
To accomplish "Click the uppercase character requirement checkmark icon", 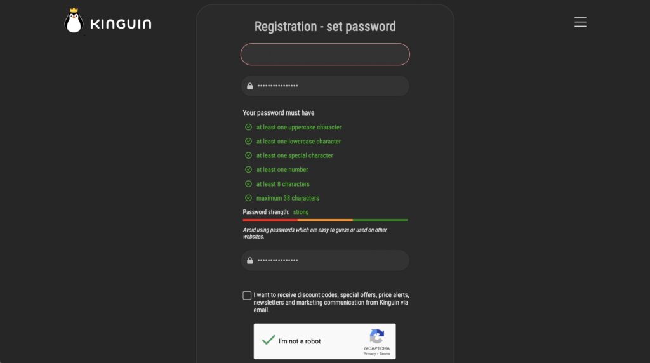I will pos(249,127).
